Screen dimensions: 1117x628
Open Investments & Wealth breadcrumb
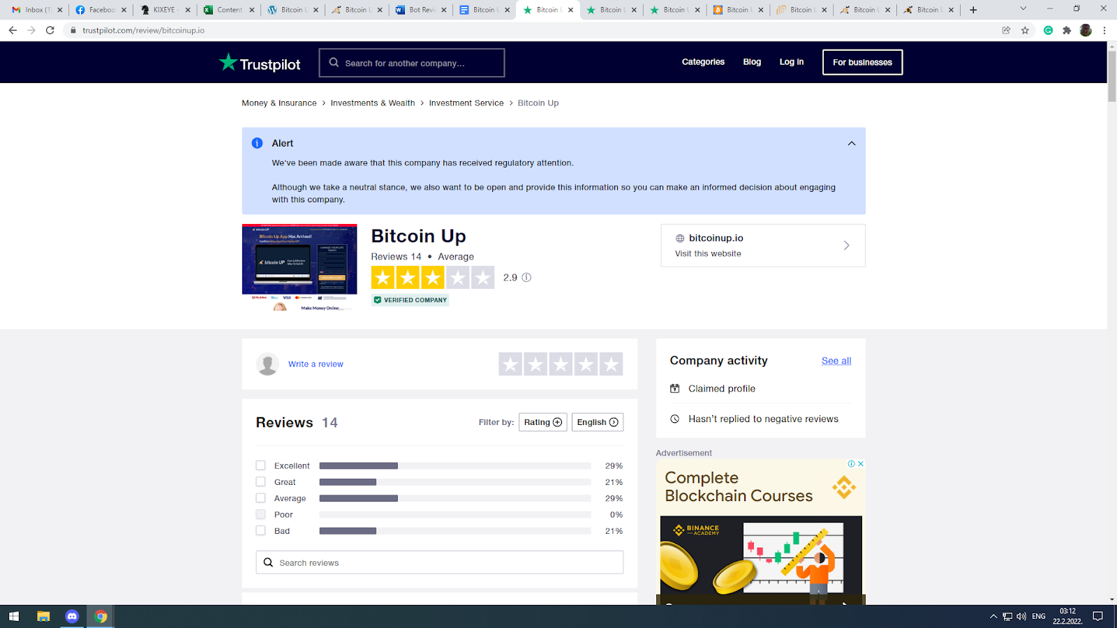pos(373,103)
